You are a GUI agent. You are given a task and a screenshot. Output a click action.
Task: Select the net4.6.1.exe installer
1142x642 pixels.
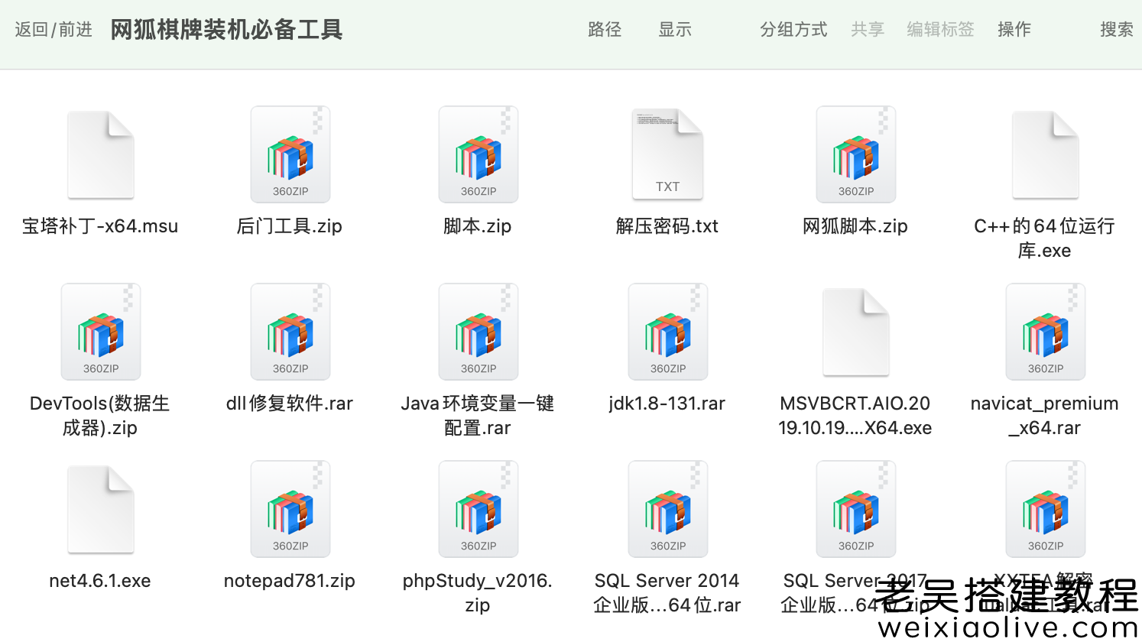[x=100, y=508]
